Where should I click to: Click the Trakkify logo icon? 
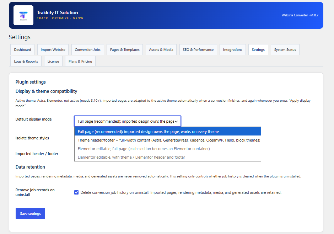[23, 15]
